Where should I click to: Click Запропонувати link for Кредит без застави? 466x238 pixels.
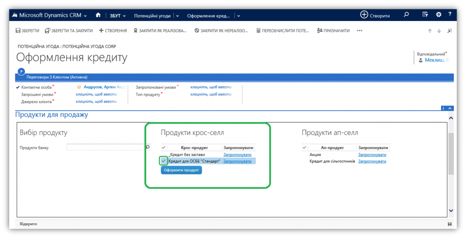click(237, 155)
